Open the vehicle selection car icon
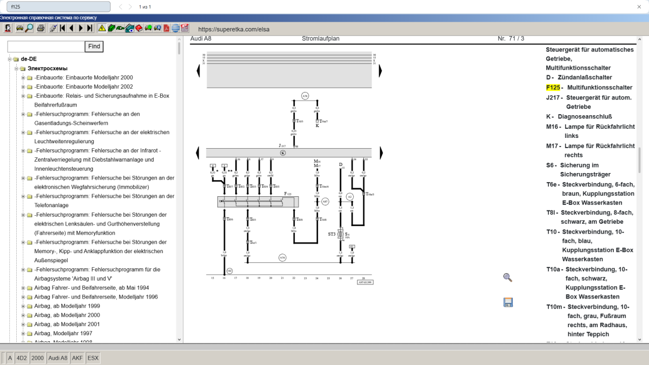The width and height of the screenshot is (649, 365). (19, 28)
